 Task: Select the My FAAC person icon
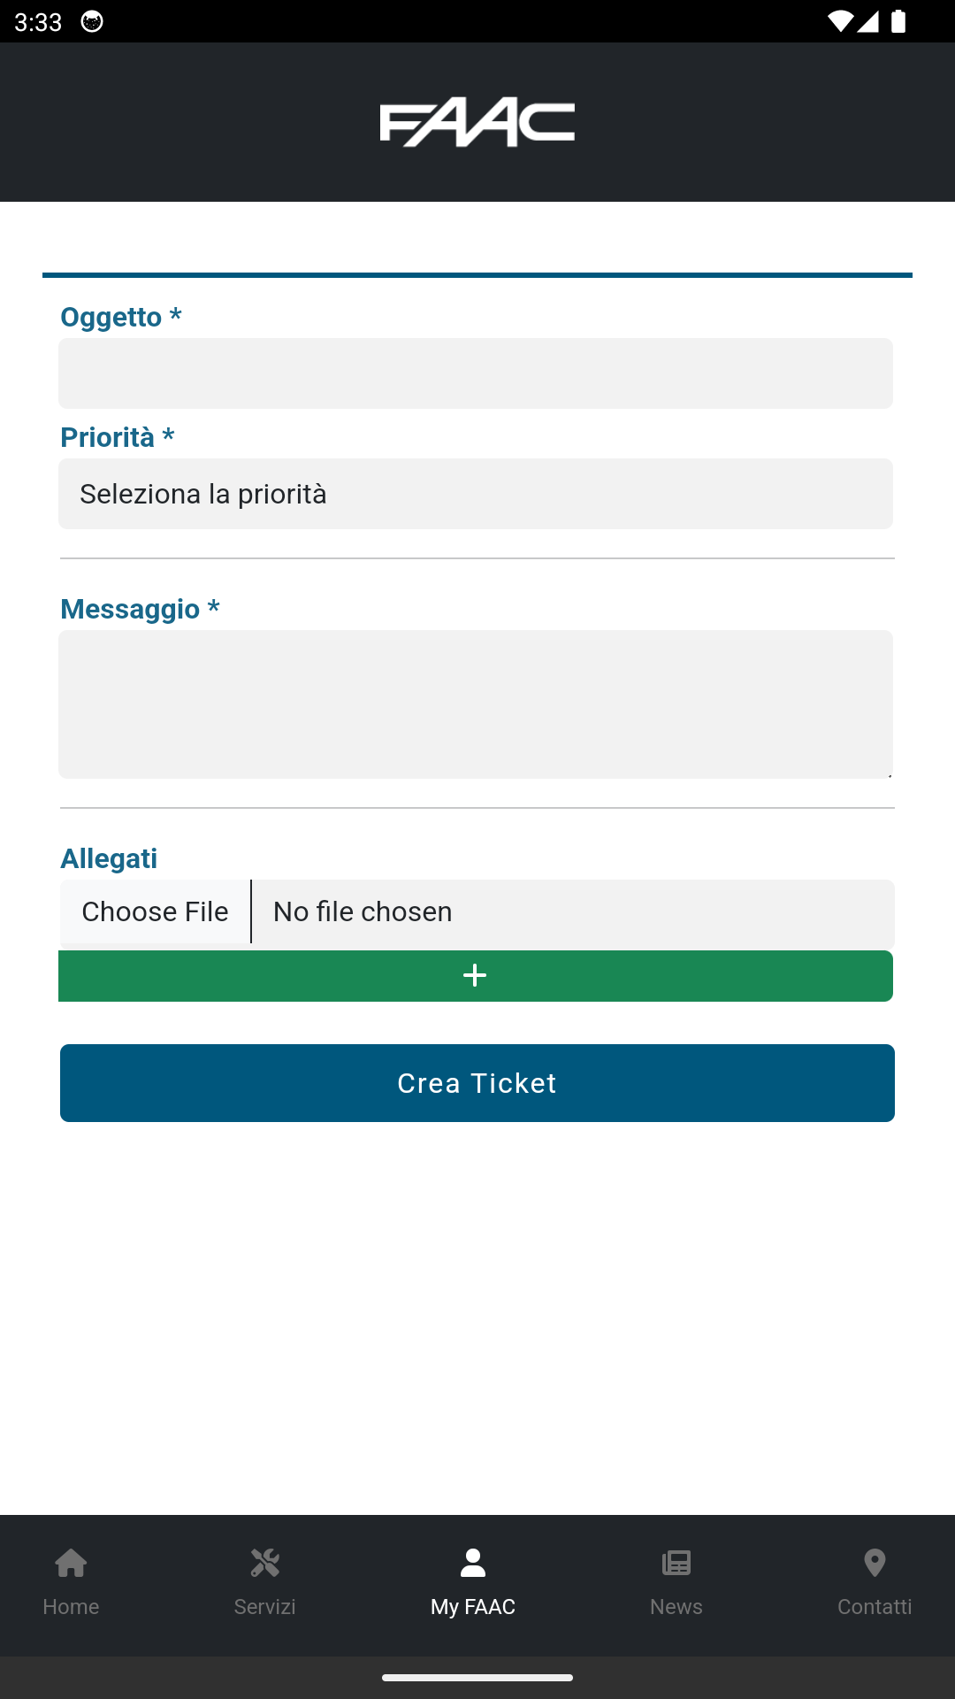click(x=473, y=1563)
